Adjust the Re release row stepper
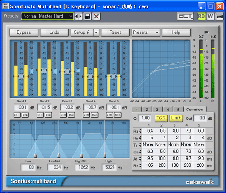 click(x=140, y=165)
